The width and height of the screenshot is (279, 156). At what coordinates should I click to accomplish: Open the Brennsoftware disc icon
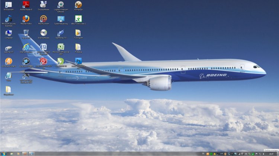pos(44,34)
